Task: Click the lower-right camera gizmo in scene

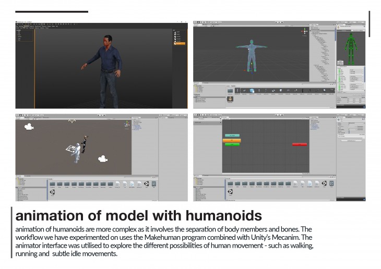Action: (x=104, y=159)
